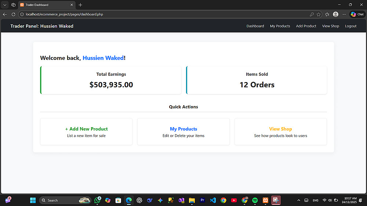Open the browser profile avatar
367x206 pixels.
click(x=336, y=14)
